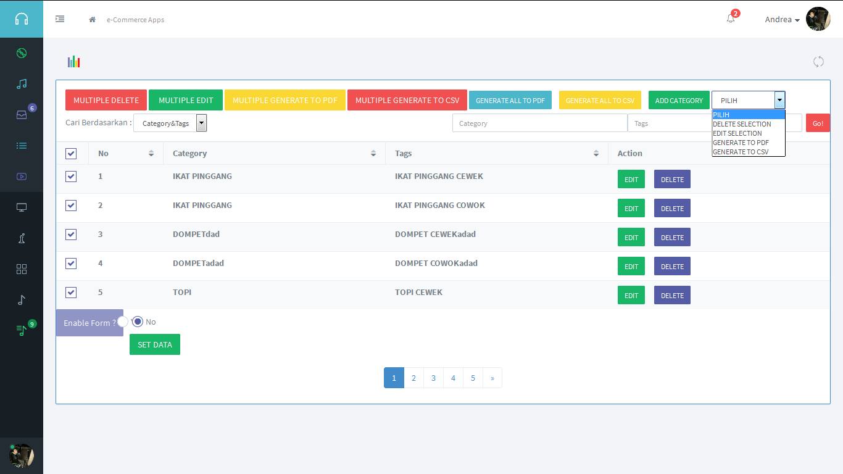The image size is (843, 474).
Task: Click the refresh icon above the table
Action: pyautogui.click(x=818, y=61)
